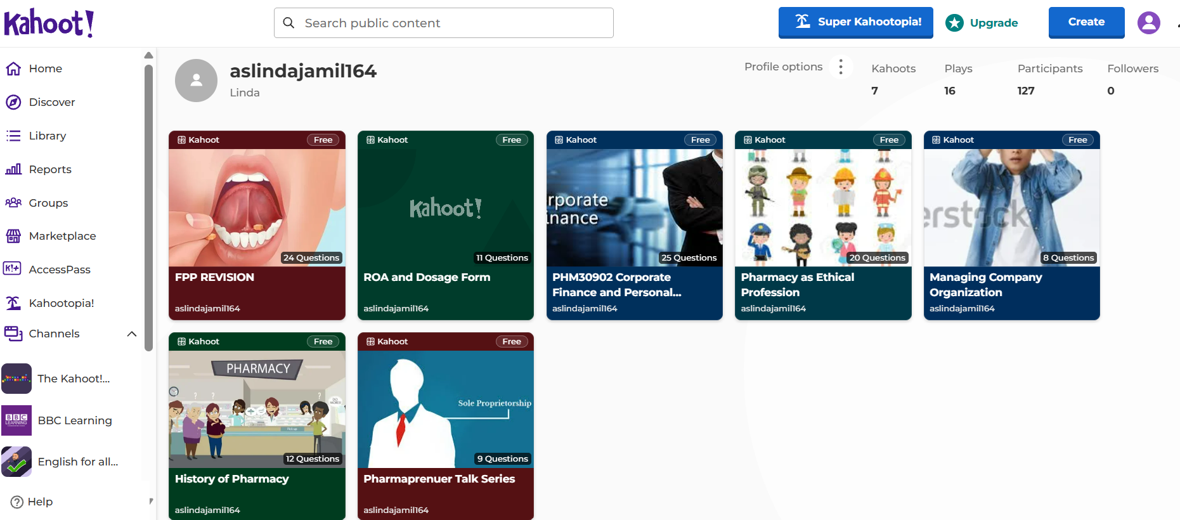Open the Kahootopia! island icon
The width and height of the screenshot is (1180, 520).
point(13,303)
